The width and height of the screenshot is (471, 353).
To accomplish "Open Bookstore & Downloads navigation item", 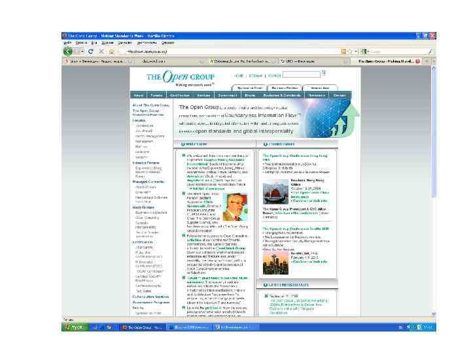I will click(282, 95).
